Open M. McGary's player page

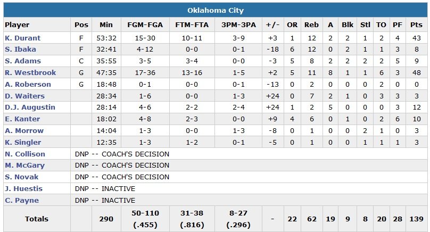click(24, 165)
